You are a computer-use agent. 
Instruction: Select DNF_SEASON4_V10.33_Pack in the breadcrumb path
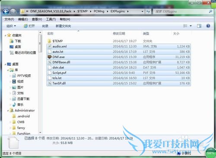tap(51, 11)
